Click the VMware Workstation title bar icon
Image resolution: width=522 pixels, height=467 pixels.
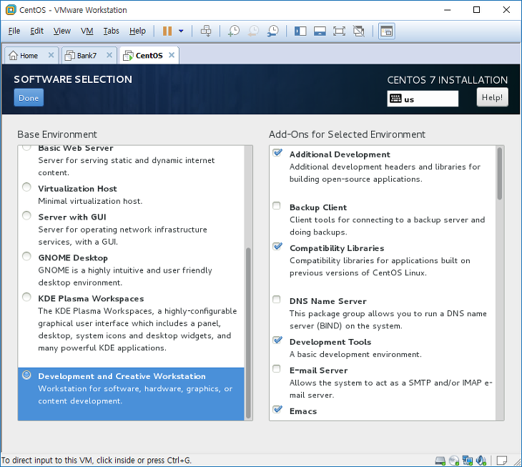[x=11, y=10]
